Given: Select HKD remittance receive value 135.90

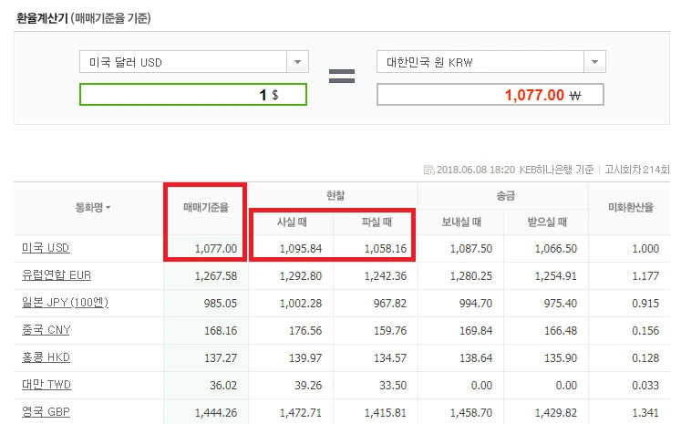Looking at the screenshot, I should 561,358.
